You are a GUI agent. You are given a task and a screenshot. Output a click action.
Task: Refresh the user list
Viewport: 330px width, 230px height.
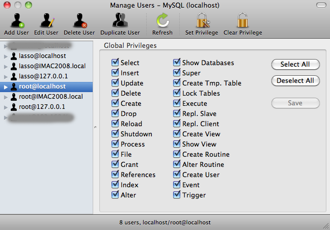tap(162, 20)
